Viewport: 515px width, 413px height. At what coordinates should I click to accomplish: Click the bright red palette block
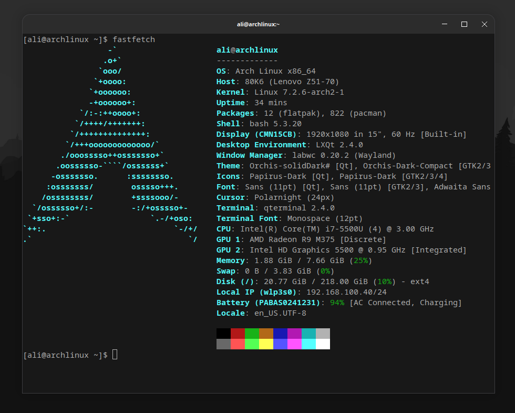pos(238,344)
